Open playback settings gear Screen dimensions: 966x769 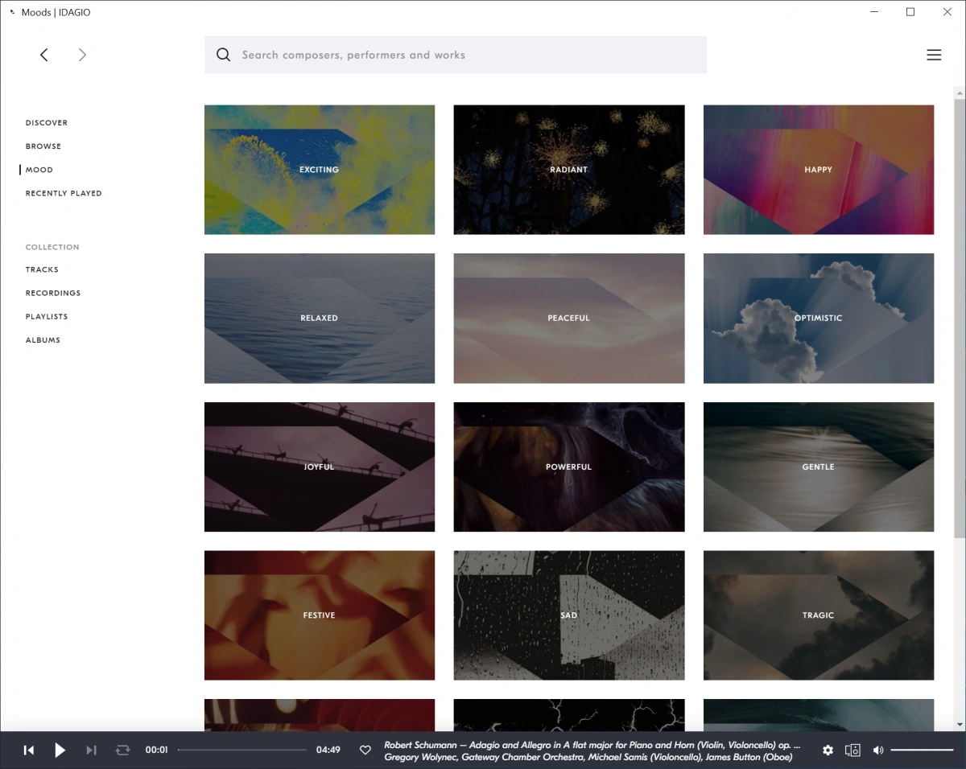(x=828, y=750)
